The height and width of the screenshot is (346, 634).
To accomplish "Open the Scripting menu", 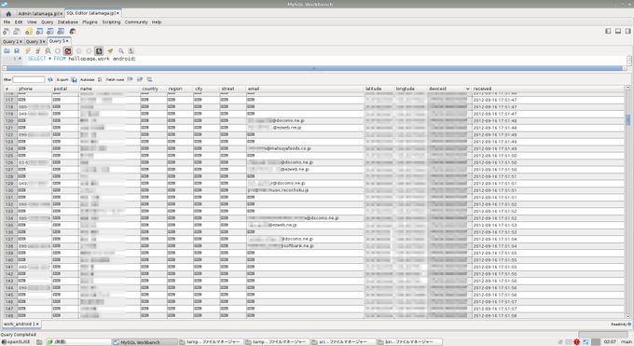I will click(111, 22).
